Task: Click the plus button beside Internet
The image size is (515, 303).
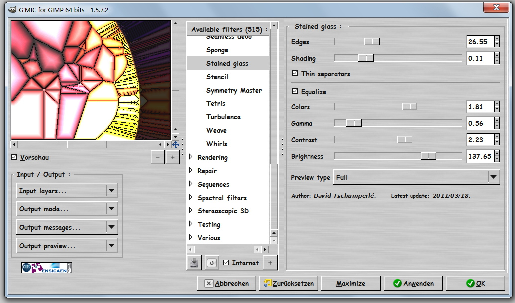Action: tap(270, 263)
